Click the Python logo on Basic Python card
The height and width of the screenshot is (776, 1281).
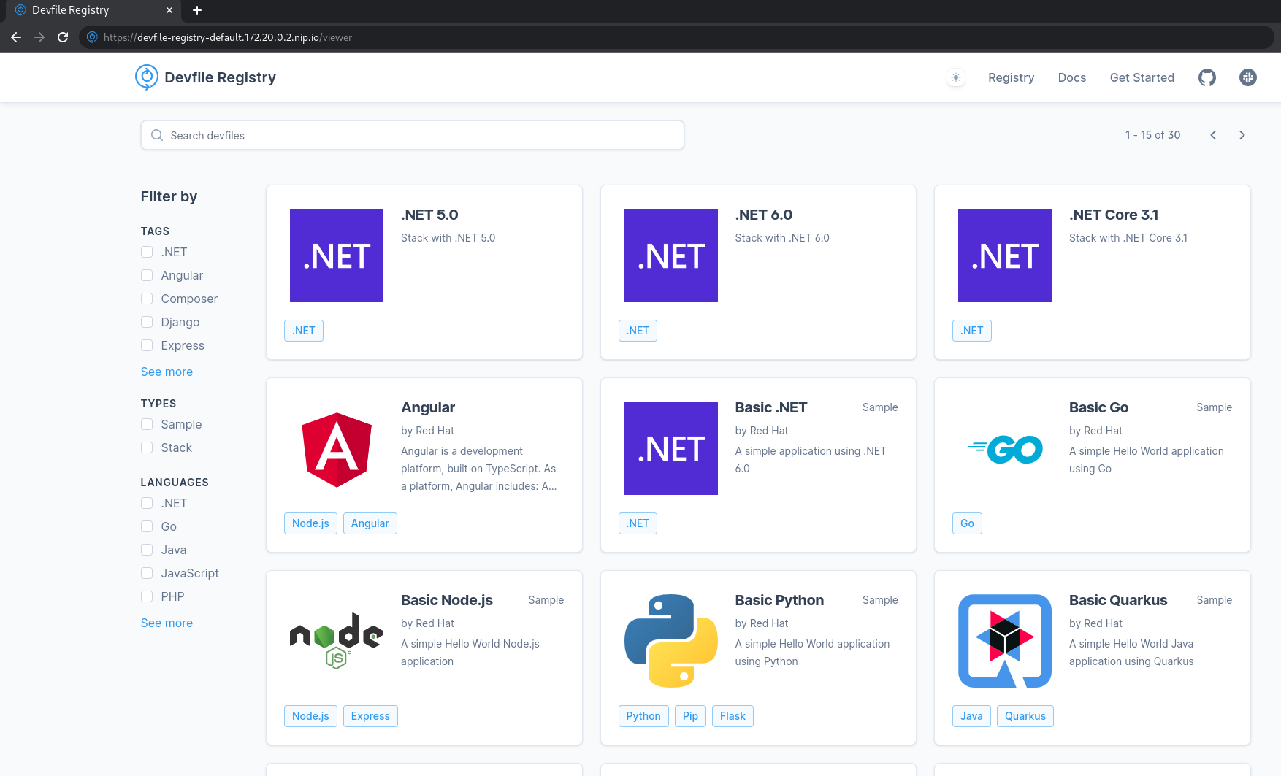pos(670,641)
